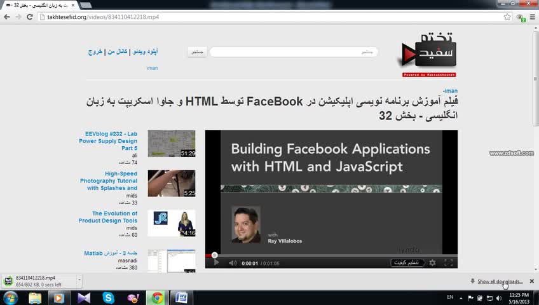The image size is (539, 305).
Task: Seek using the video progress bar handle
Action: click(x=214, y=255)
